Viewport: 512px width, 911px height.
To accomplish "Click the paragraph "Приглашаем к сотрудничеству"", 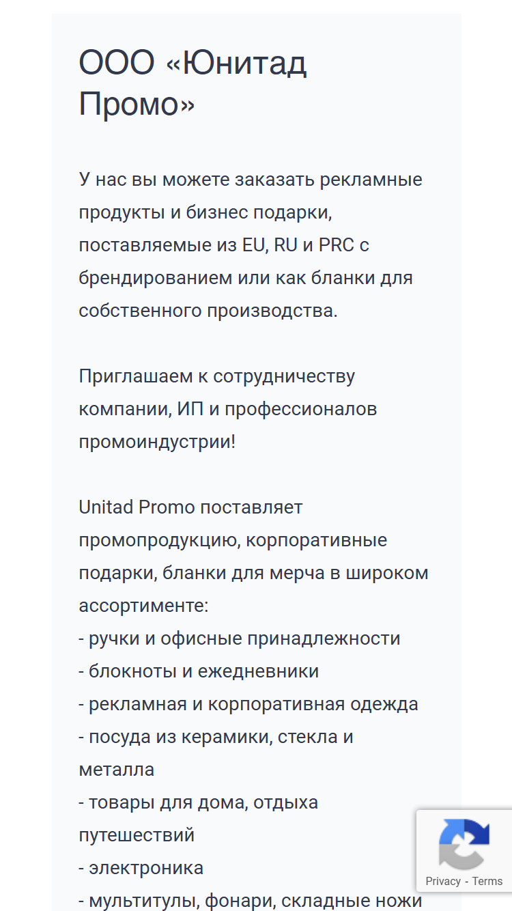I will pos(228,409).
